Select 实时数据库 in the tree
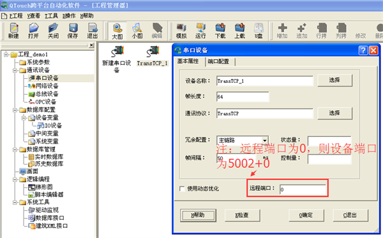 click(x=46, y=157)
